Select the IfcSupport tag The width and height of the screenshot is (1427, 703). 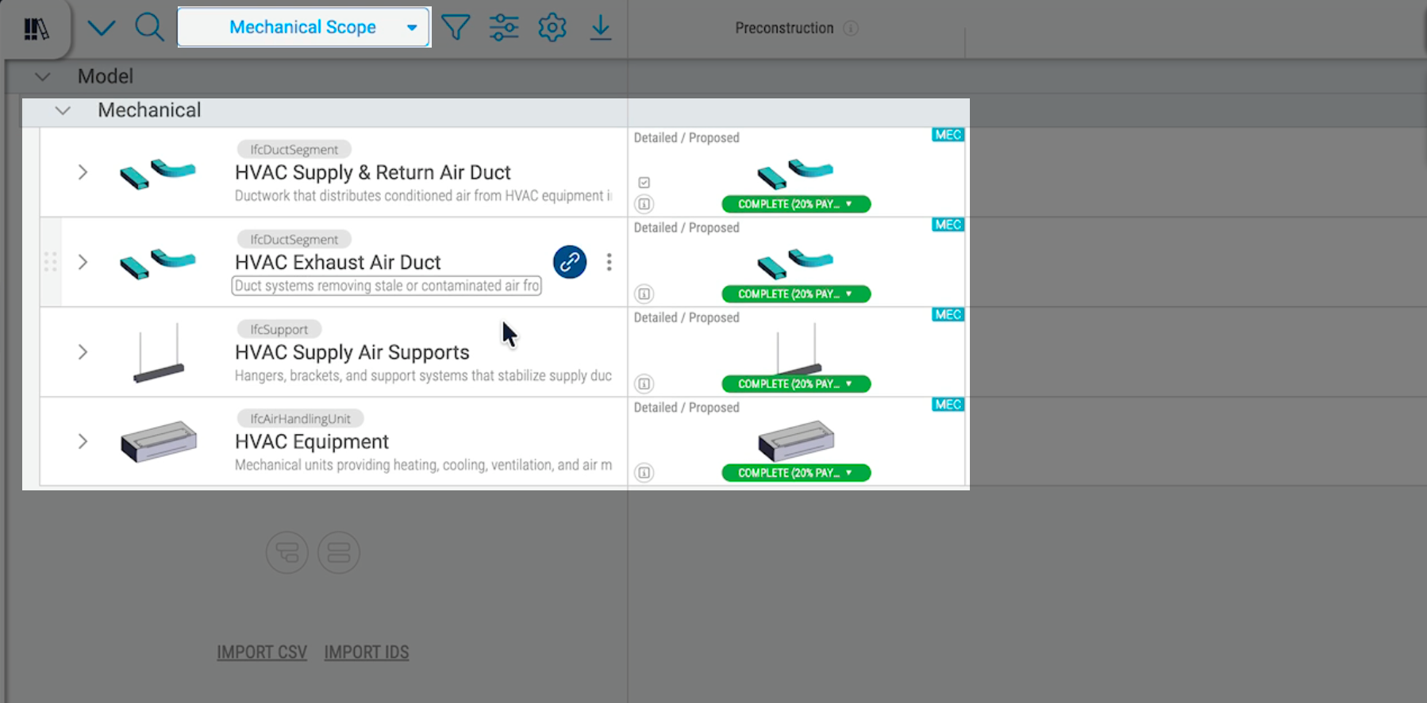pyautogui.click(x=279, y=328)
